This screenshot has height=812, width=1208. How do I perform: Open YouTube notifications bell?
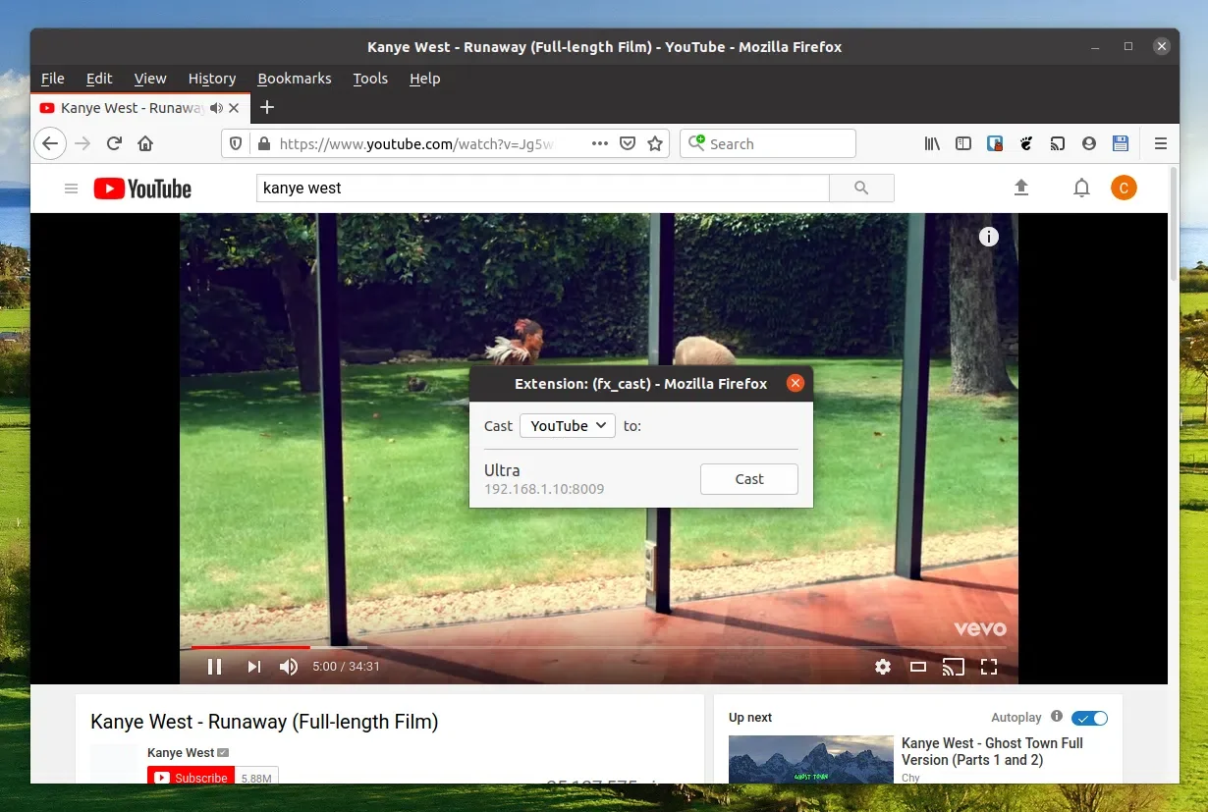pyautogui.click(x=1081, y=188)
